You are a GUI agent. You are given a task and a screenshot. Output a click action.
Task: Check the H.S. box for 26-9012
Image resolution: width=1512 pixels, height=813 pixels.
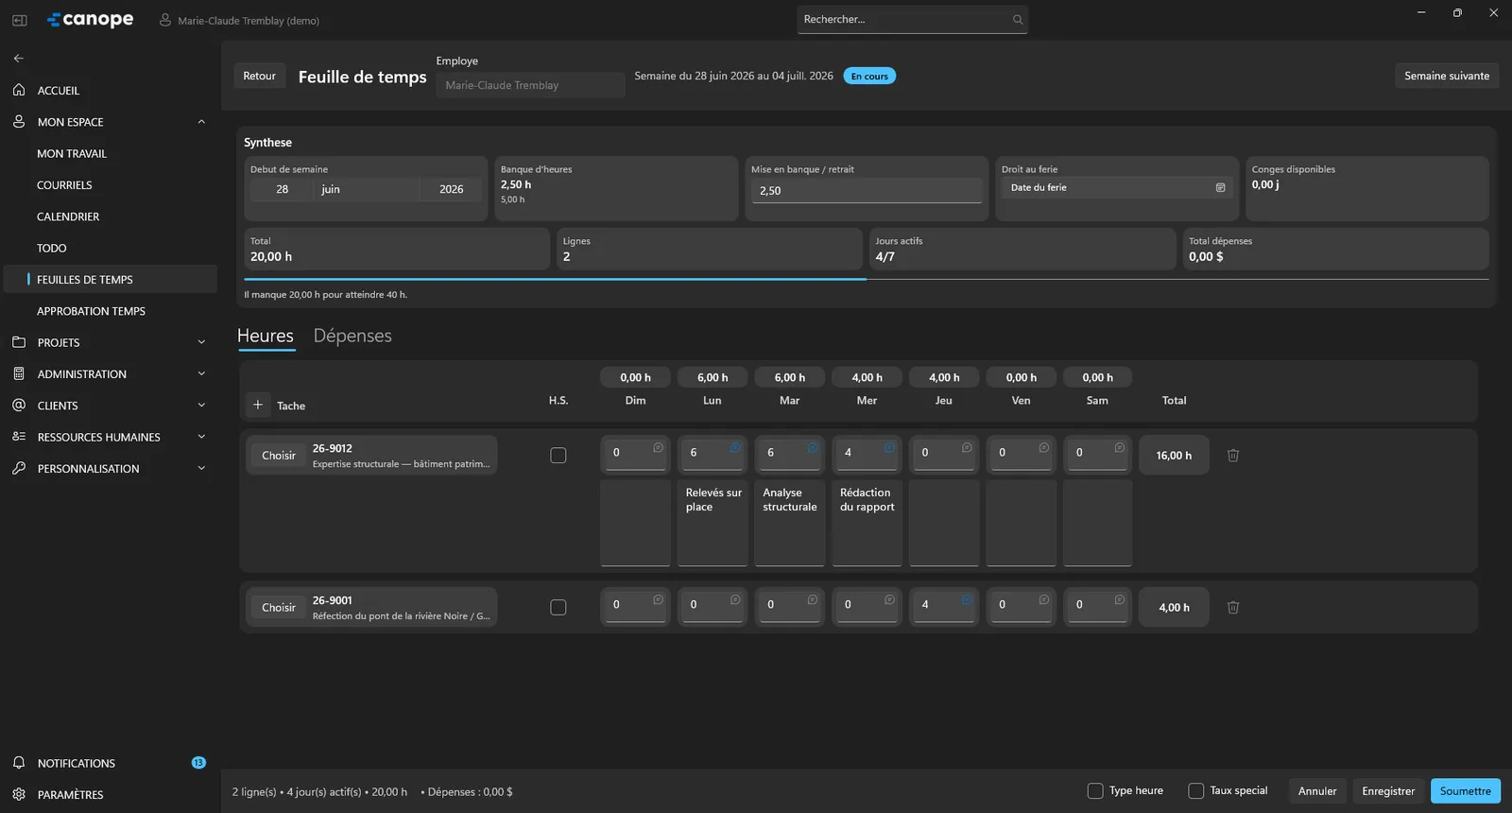[x=558, y=456]
